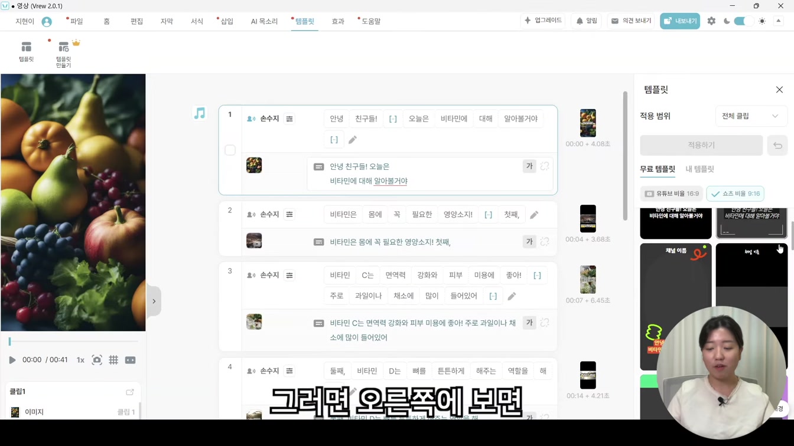Open the 편집 menu

point(137,21)
